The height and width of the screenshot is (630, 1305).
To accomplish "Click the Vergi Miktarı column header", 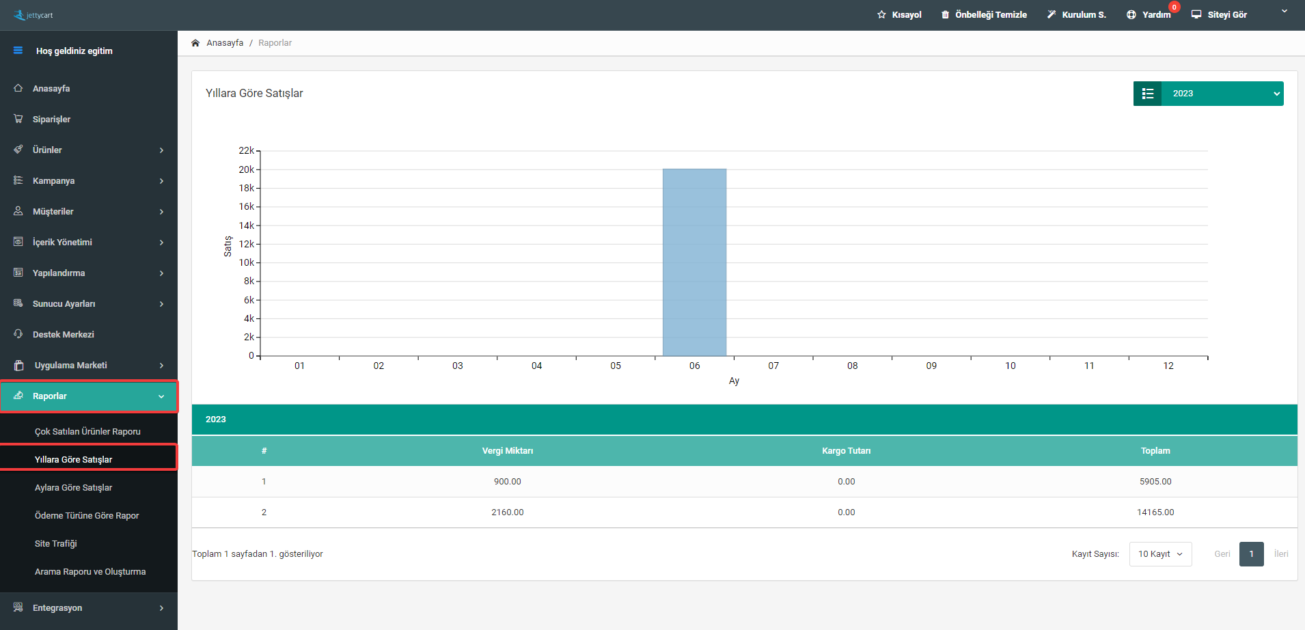I will tap(508, 450).
